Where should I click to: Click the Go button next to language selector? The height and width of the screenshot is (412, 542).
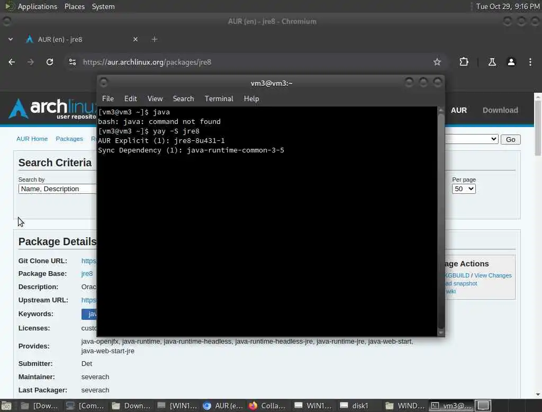pyautogui.click(x=511, y=139)
